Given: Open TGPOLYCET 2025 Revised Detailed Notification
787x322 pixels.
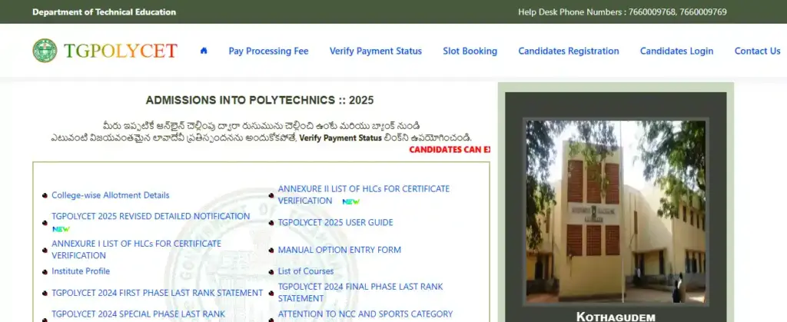Looking at the screenshot, I should coord(151,216).
